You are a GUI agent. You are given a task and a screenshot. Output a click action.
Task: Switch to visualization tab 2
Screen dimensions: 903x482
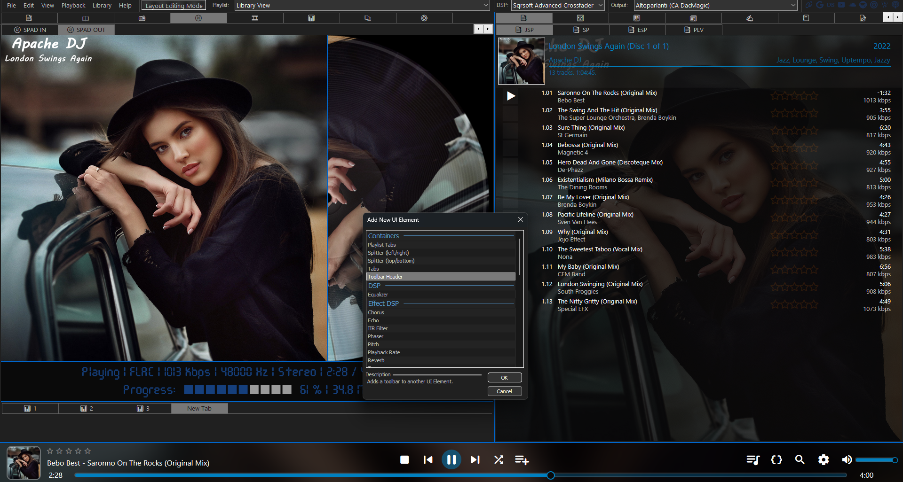[87, 409]
